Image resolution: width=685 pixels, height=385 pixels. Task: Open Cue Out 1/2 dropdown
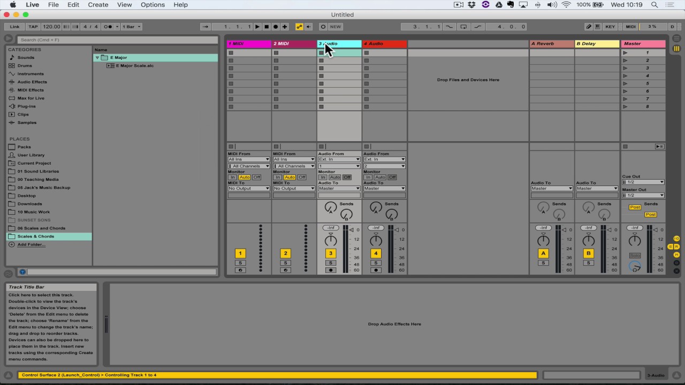643,182
